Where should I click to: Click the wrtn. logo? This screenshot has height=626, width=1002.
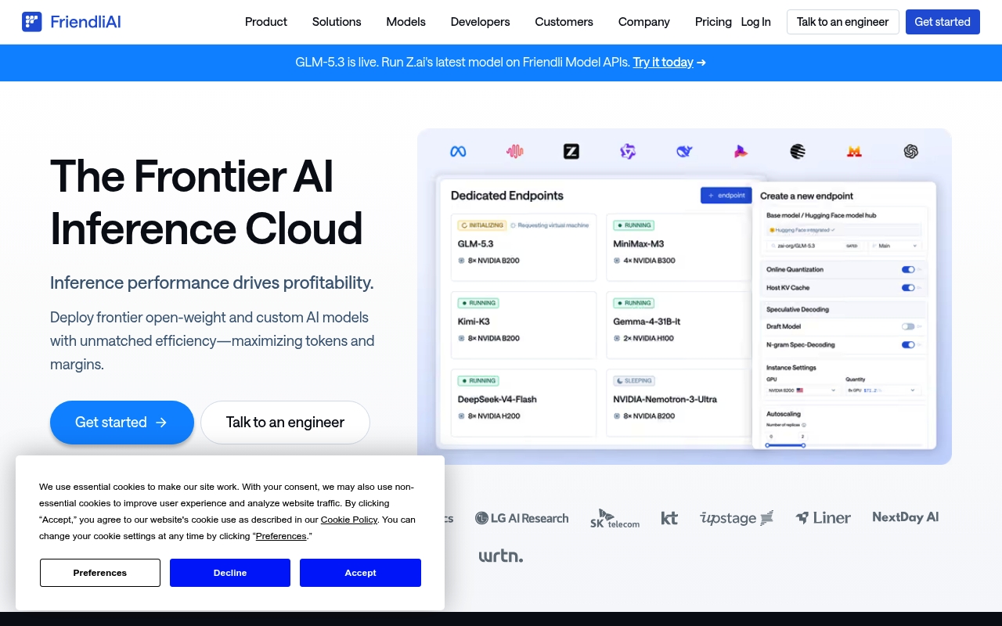[501, 556]
